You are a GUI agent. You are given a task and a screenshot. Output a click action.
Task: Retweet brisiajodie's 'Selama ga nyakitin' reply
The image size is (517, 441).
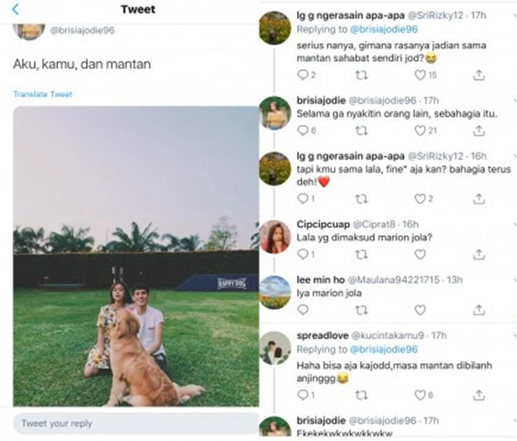[x=361, y=131]
